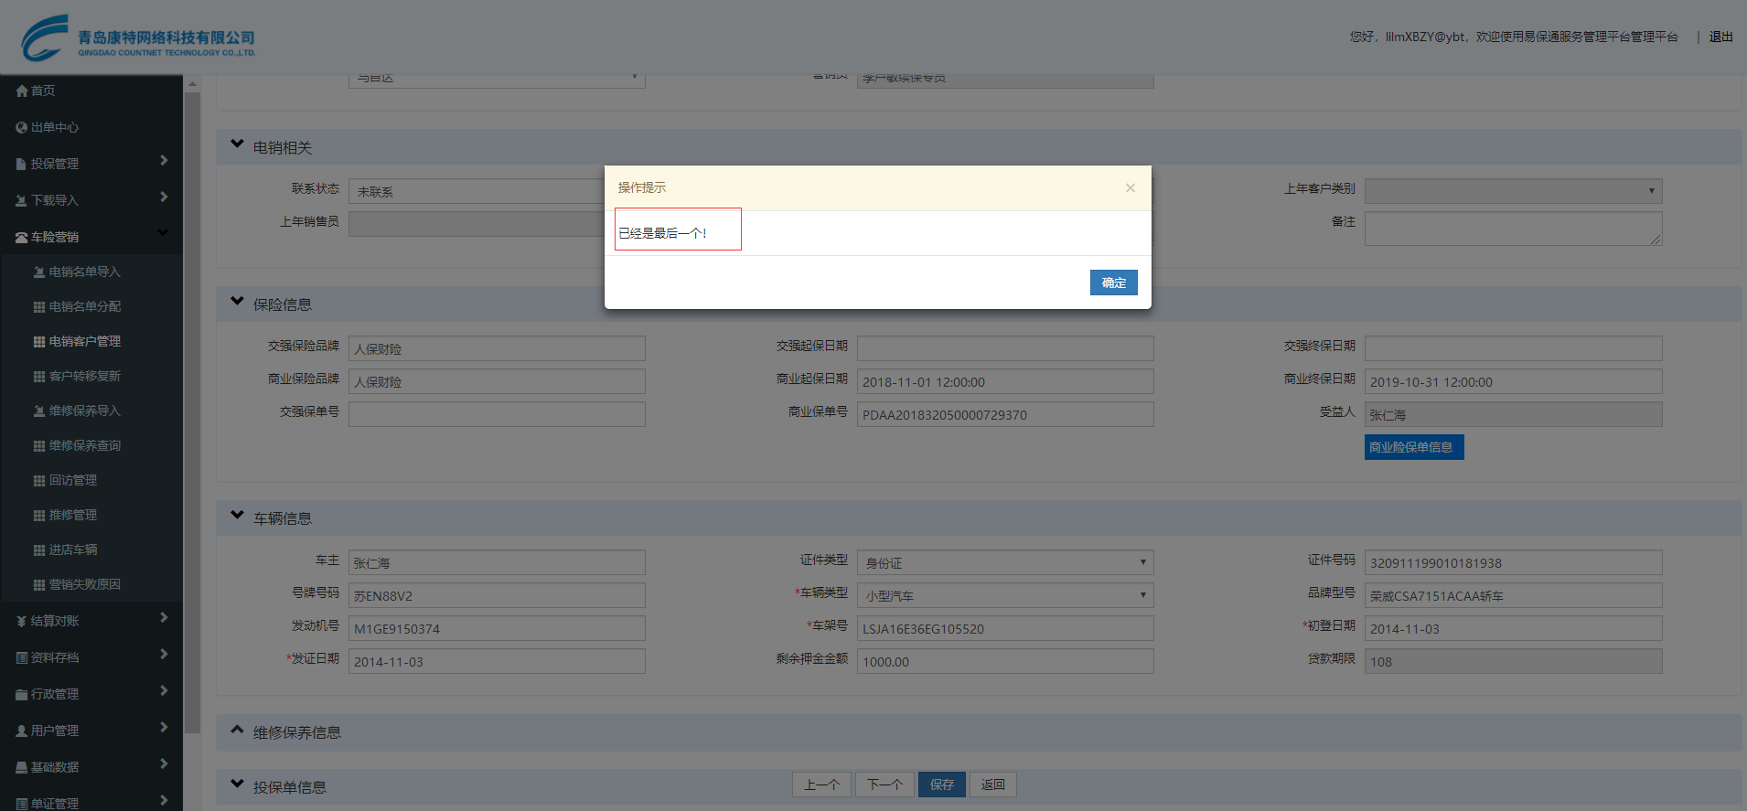Collapse the 车辆信息 section chevron
The image size is (1747, 811).
237,516
